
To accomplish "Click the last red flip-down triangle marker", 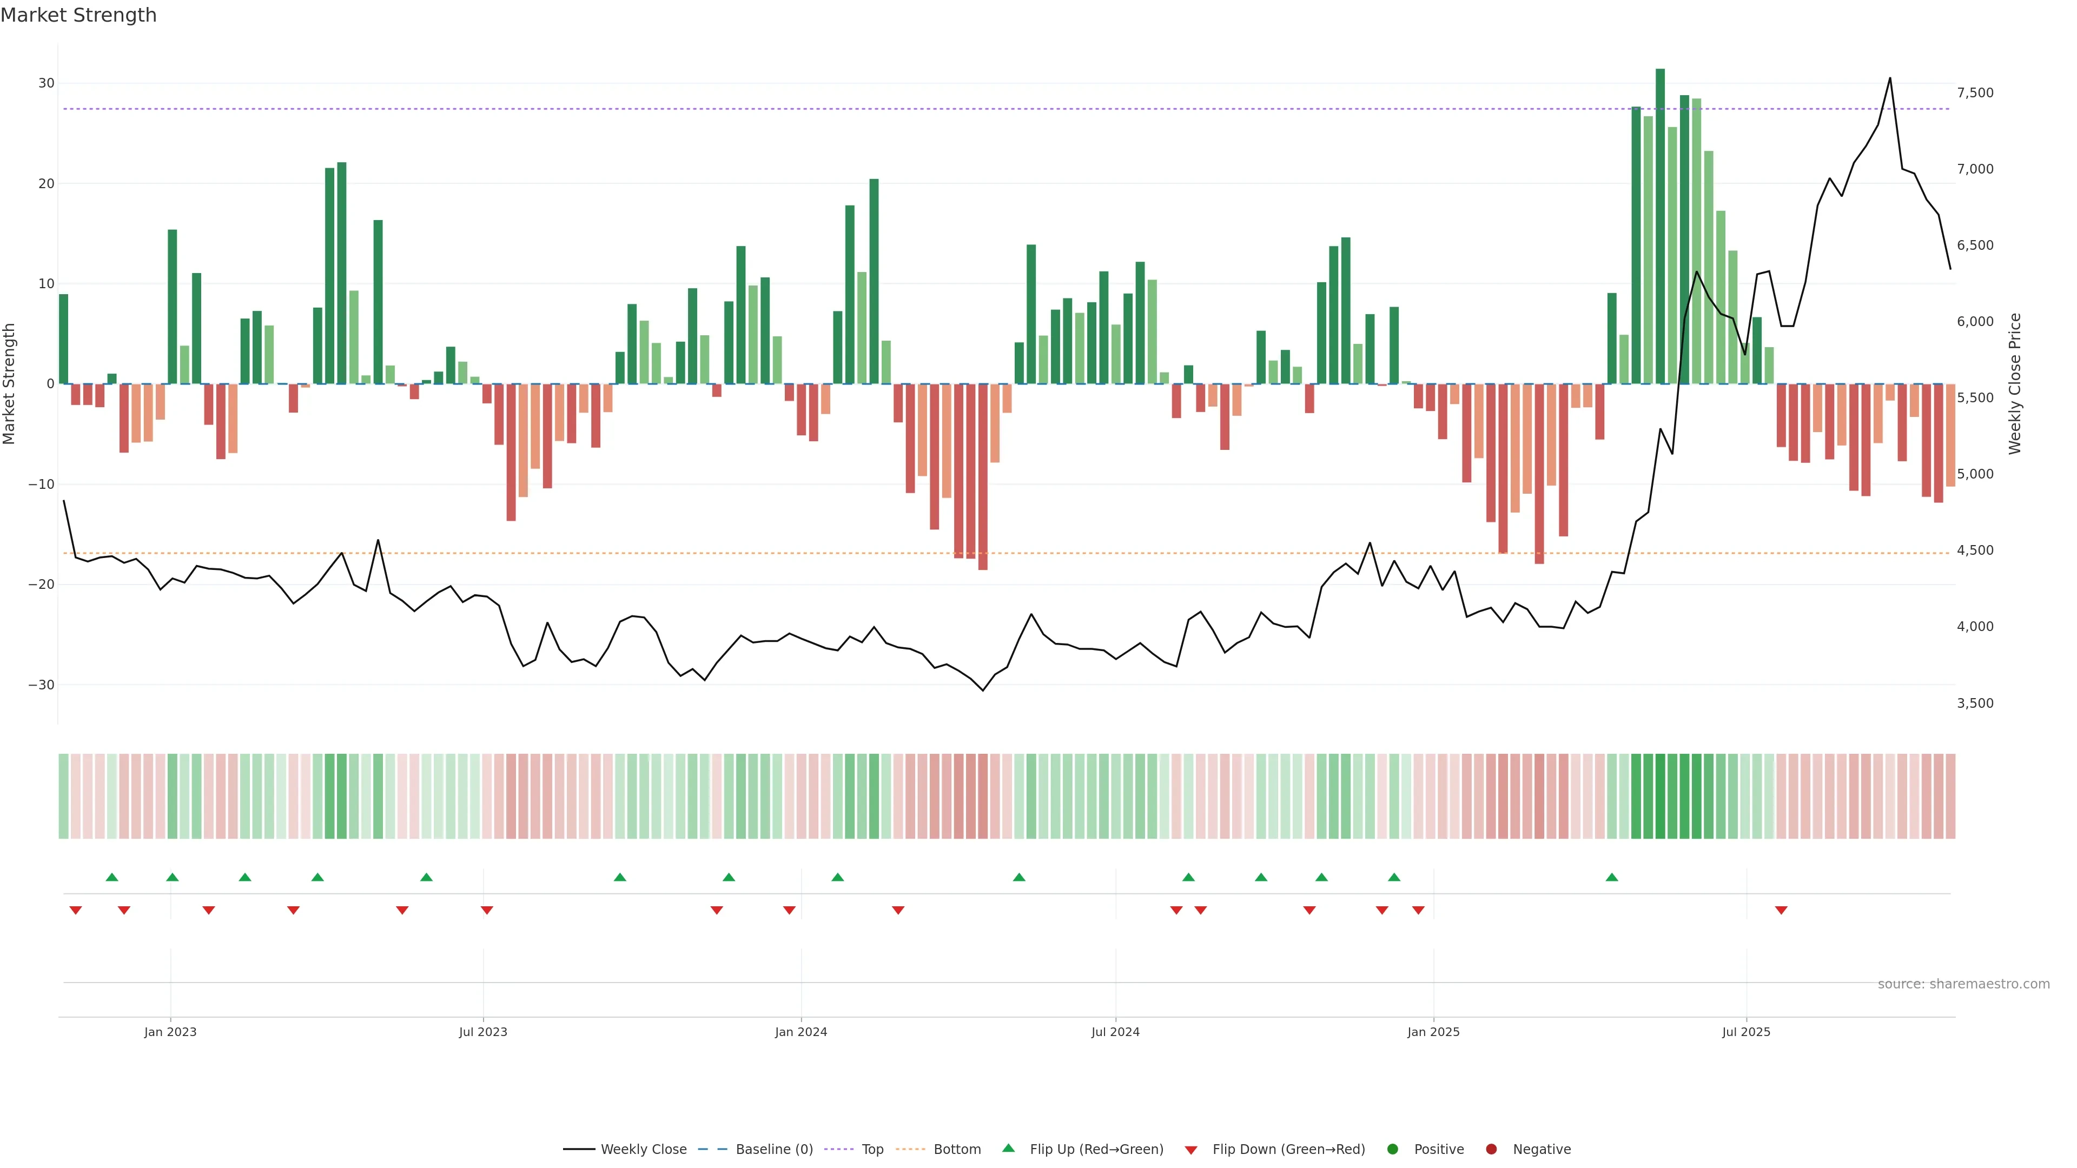I will (1781, 910).
